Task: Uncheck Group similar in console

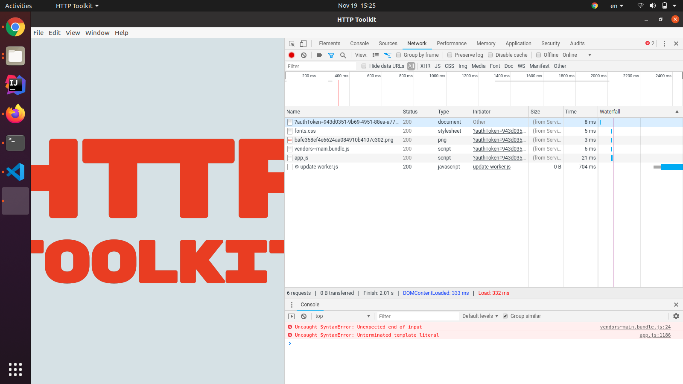Action: point(505,316)
